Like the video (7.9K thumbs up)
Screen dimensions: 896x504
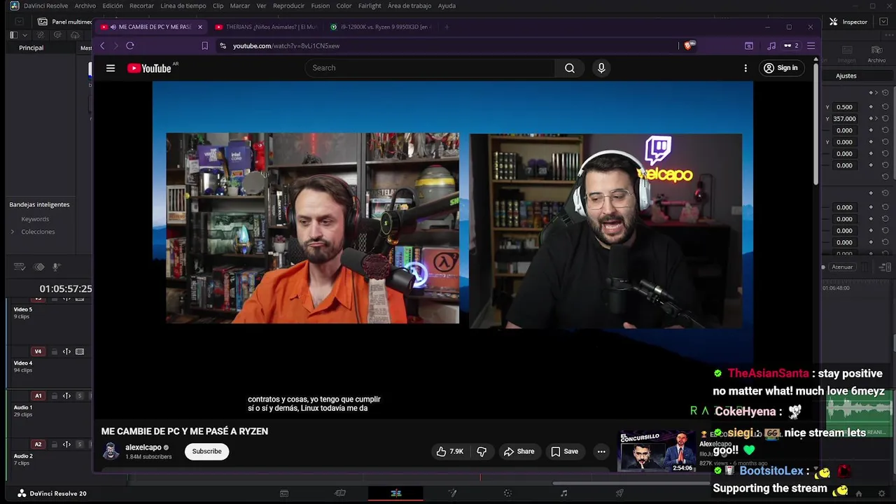click(x=450, y=451)
